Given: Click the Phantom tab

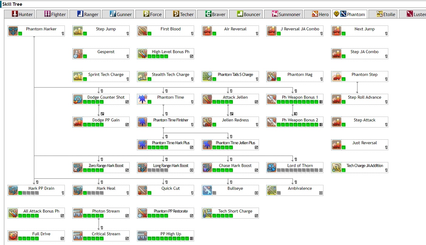Looking at the screenshot, I should pyautogui.click(x=350, y=14).
